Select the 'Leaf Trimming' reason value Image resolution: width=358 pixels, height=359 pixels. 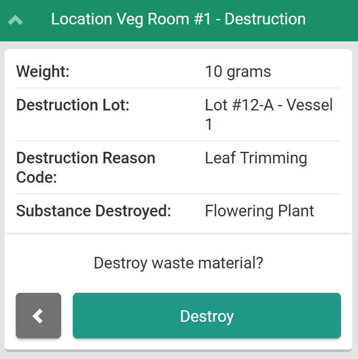click(256, 158)
